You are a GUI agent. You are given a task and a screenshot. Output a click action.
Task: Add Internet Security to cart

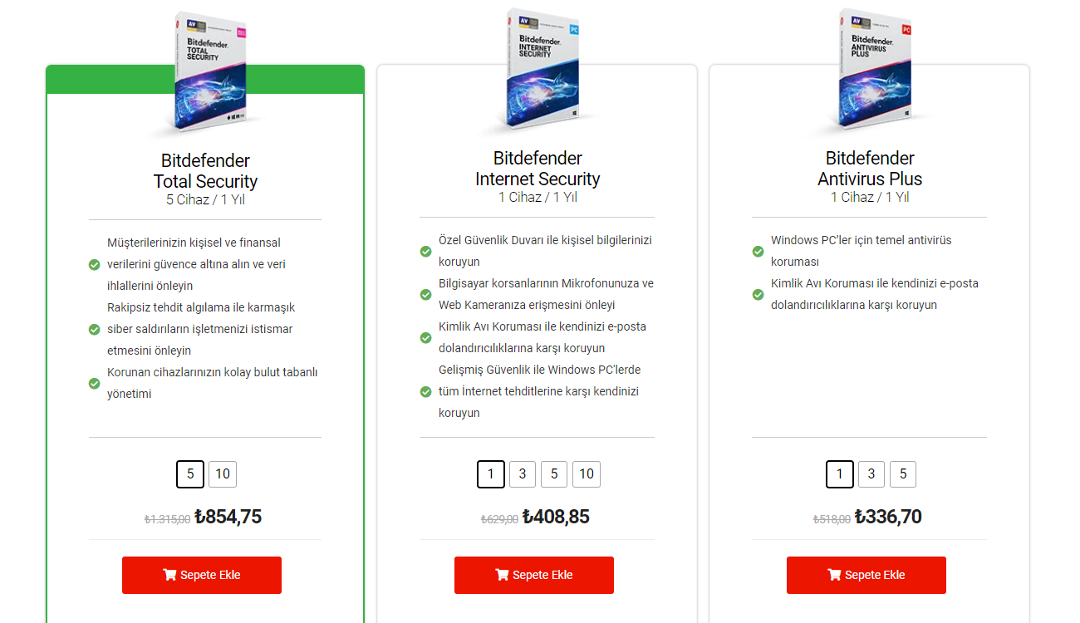pos(534,575)
